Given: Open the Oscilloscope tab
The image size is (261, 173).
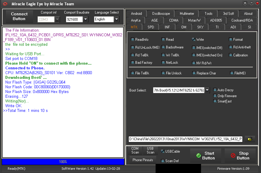Looking at the screenshot, I should tap(161, 14).
